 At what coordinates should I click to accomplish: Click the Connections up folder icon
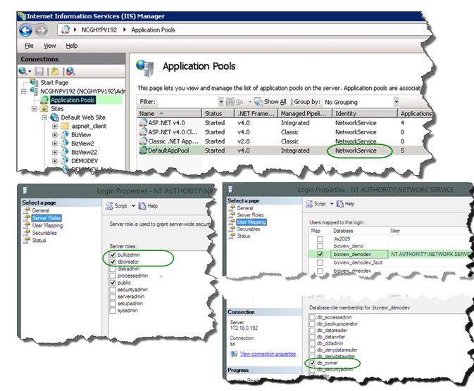click(54, 71)
